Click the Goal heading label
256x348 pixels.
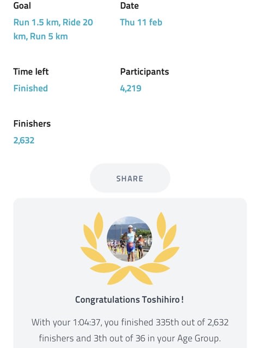pos(22,5)
